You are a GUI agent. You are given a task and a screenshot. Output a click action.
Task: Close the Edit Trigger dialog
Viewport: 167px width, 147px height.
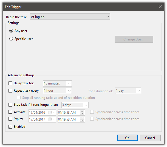[160, 6]
